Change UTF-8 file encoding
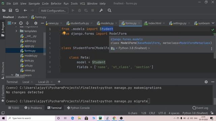This screenshot has height=121, width=216. [x=162, y=113]
